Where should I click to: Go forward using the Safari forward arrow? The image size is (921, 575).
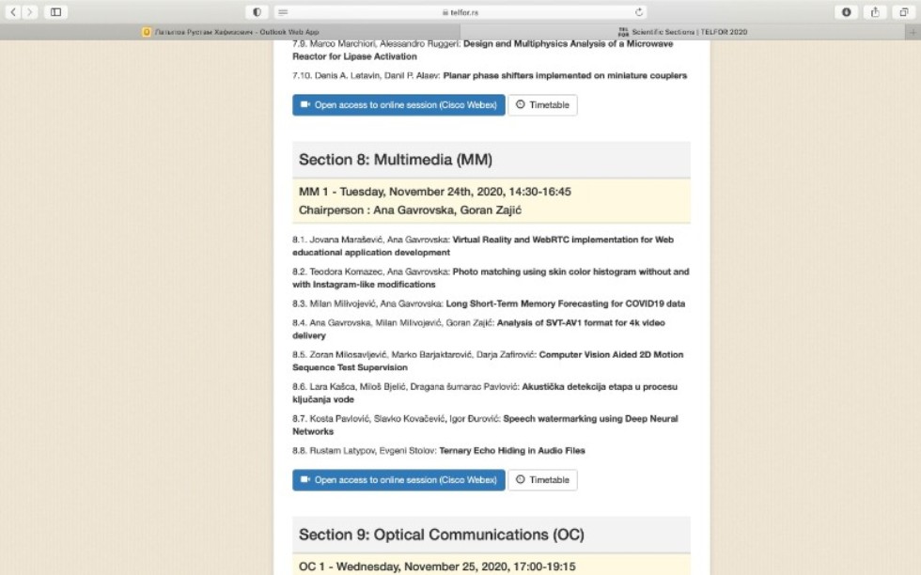(31, 12)
